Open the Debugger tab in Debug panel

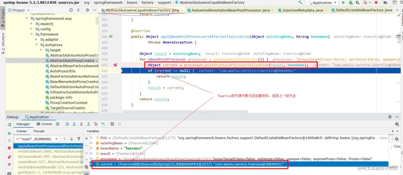(23, 124)
